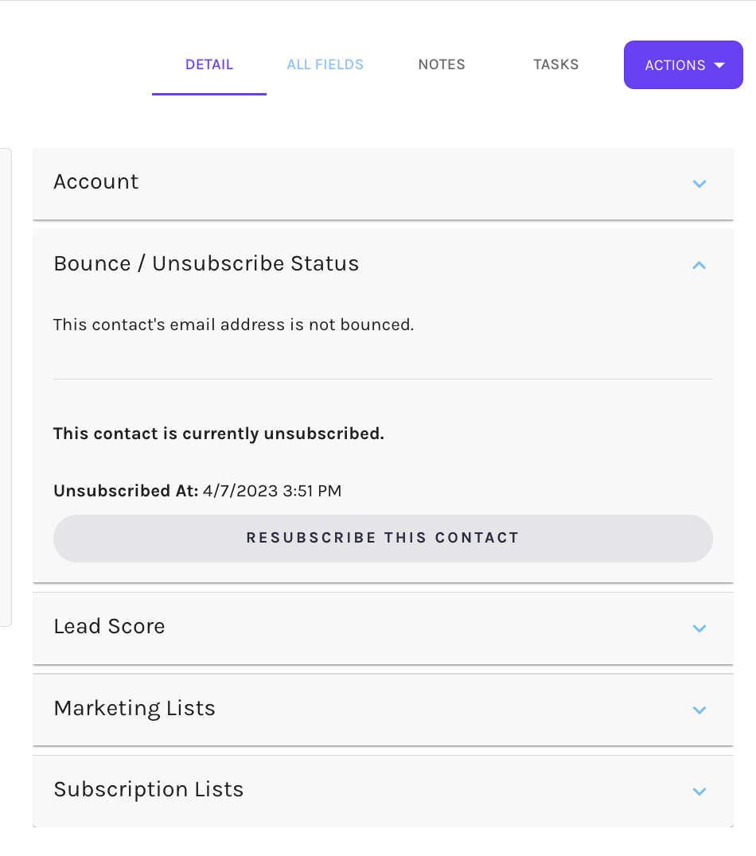
Task: Switch to the All Fields tab
Action: click(x=325, y=64)
